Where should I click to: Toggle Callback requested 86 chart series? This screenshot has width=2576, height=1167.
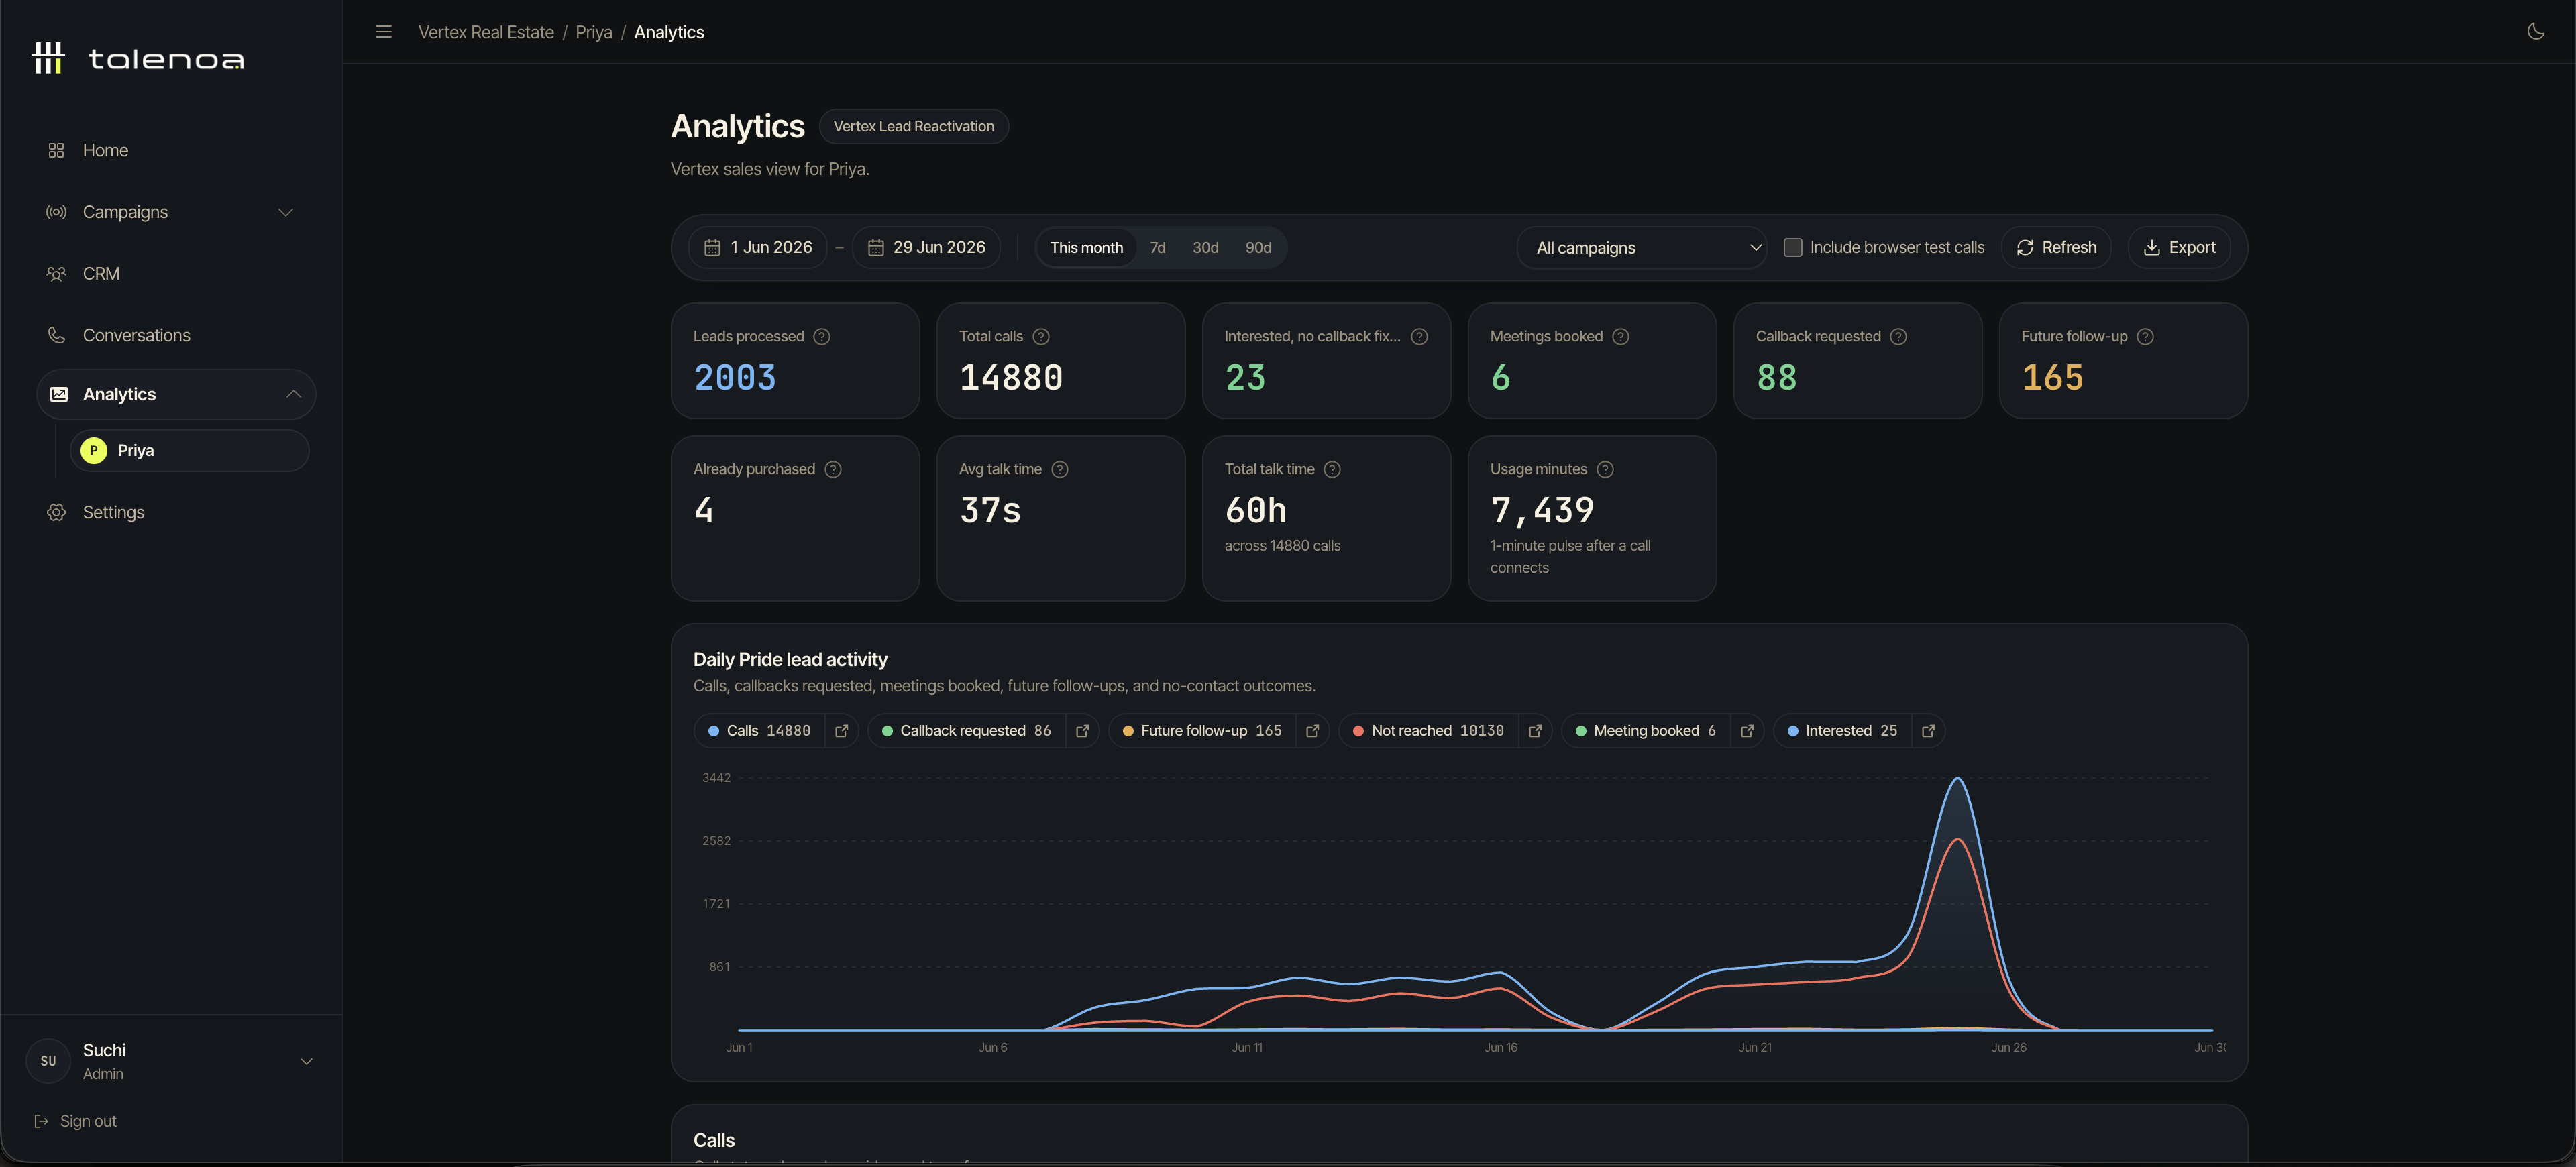[x=966, y=731]
